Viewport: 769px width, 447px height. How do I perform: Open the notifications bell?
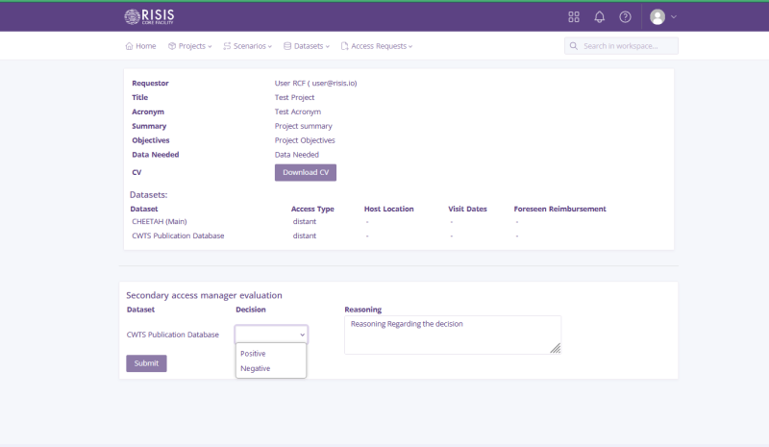tap(599, 16)
